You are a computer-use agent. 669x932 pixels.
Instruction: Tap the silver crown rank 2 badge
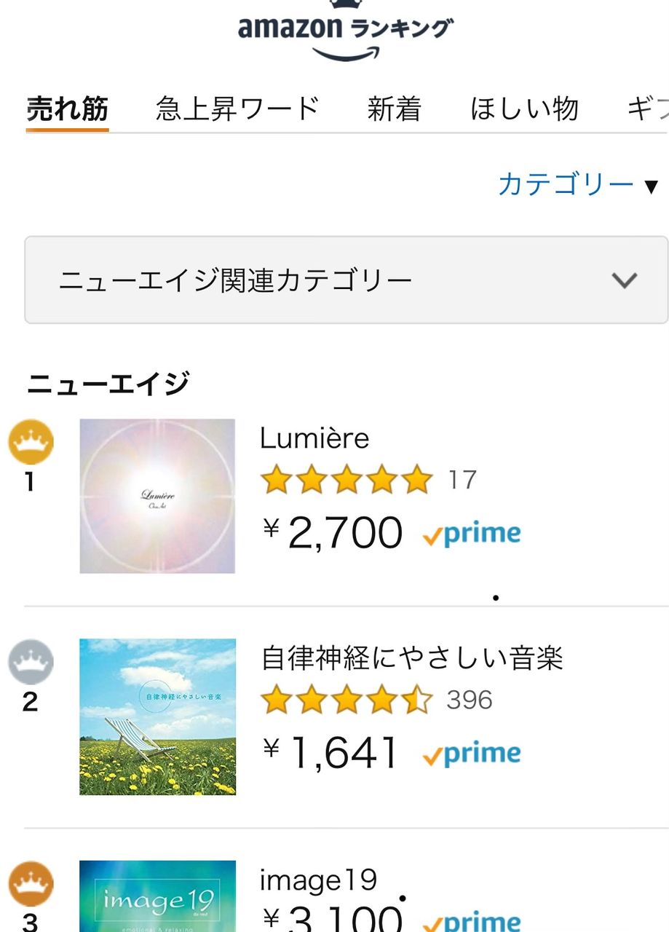tap(31, 662)
